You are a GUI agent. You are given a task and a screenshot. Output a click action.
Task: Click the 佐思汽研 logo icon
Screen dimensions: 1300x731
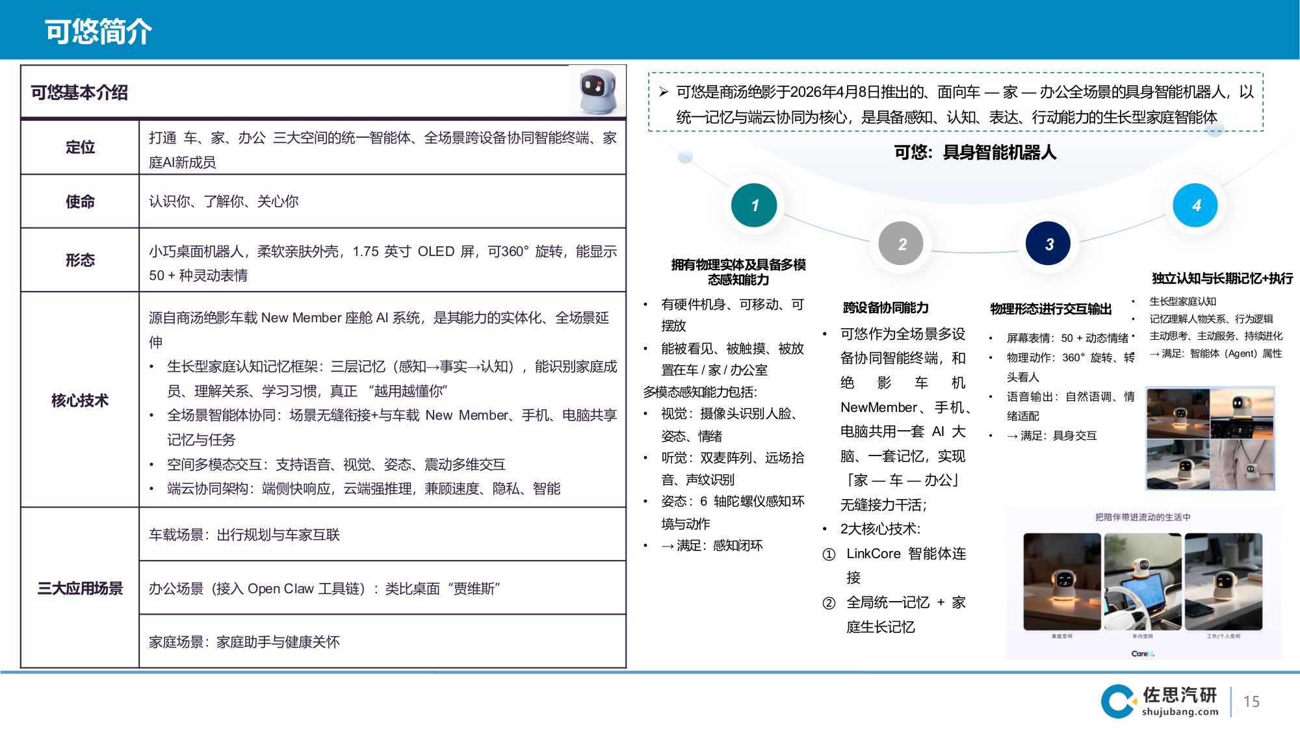tap(1118, 701)
